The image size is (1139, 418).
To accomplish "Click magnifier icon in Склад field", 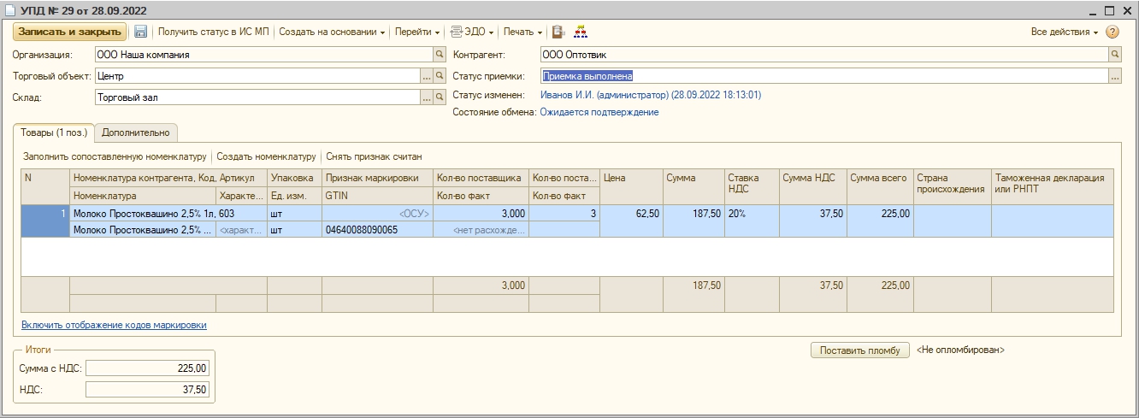I will 440,97.
